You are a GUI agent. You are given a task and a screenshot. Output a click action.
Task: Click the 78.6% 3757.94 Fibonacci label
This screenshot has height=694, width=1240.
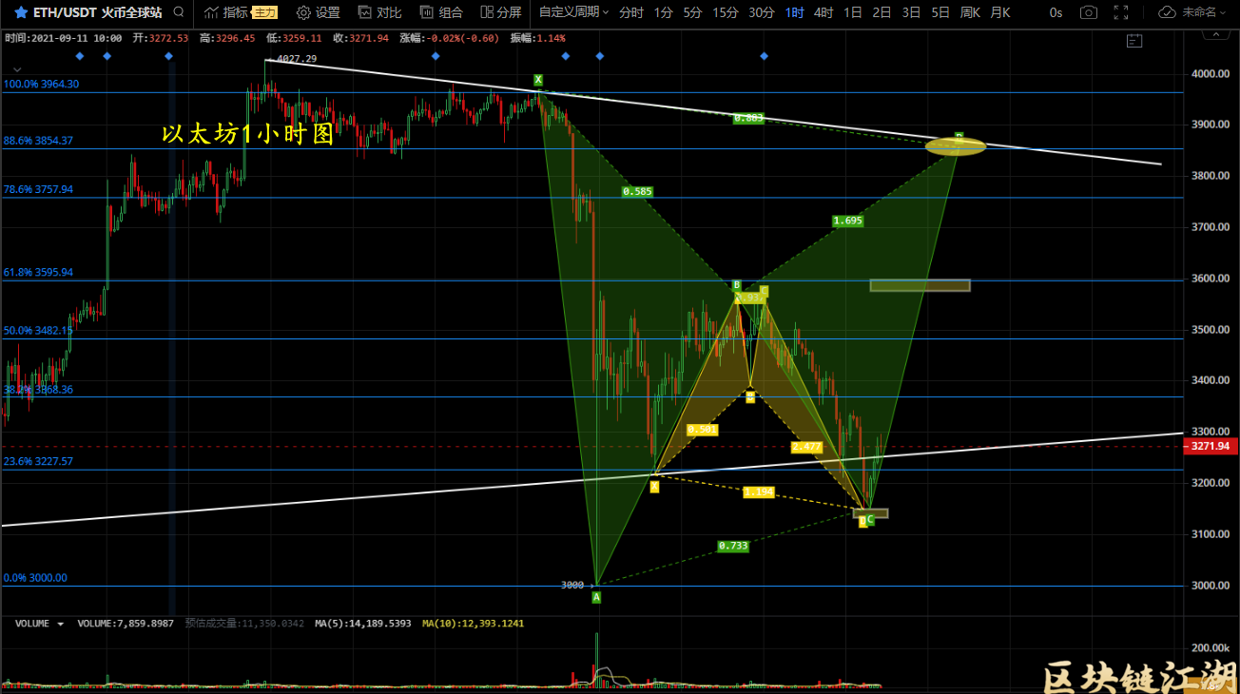38,189
